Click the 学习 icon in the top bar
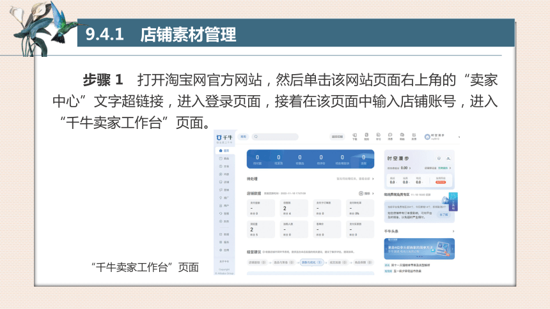 coord(379,136)
